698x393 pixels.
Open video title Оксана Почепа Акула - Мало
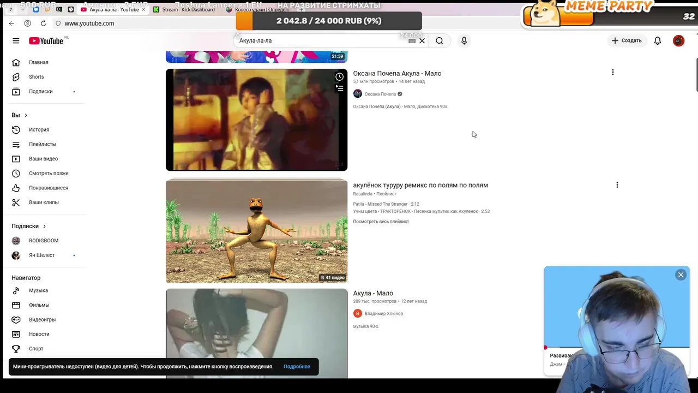click(x=397, y=73)
